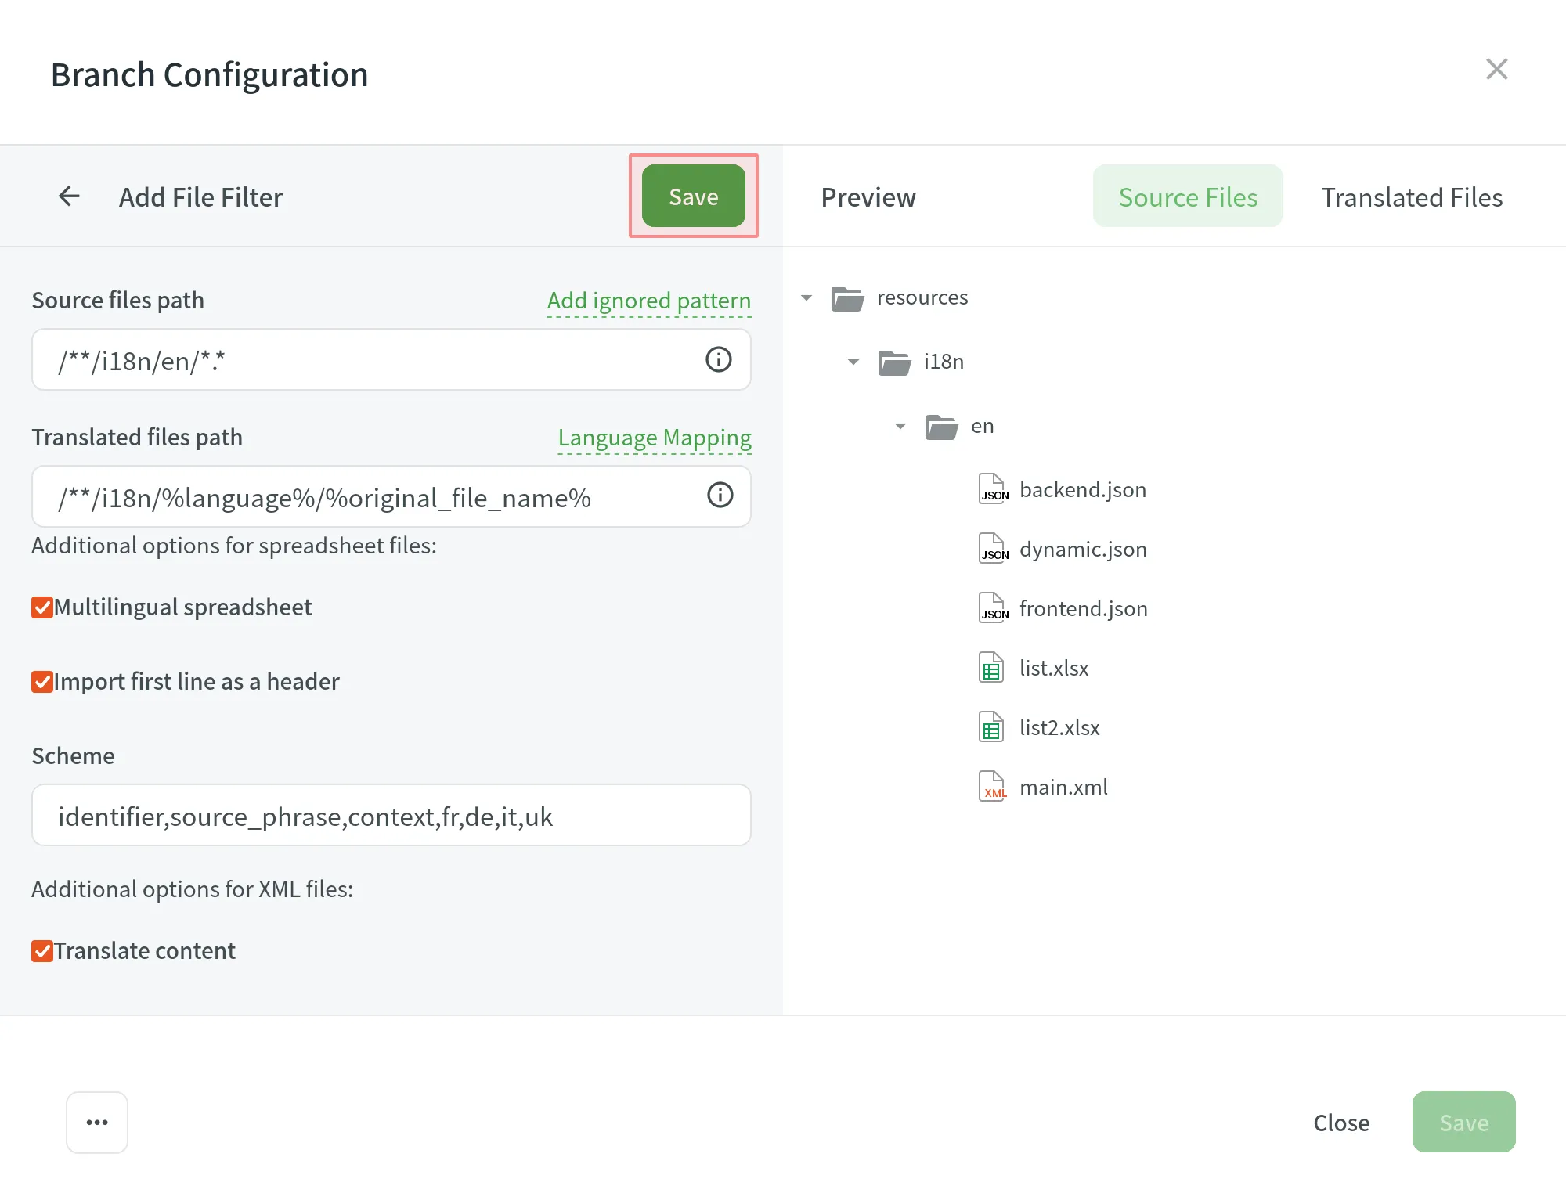Open Add ignored pattern link
Viewport: 1566px width, 1204px height.
pos(649,301)
